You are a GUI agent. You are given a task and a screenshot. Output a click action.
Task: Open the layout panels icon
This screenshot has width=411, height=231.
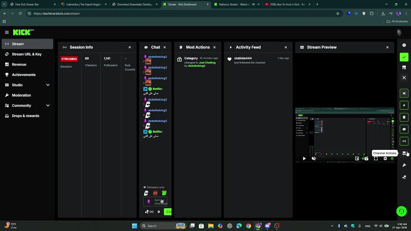tap(404, 67)
